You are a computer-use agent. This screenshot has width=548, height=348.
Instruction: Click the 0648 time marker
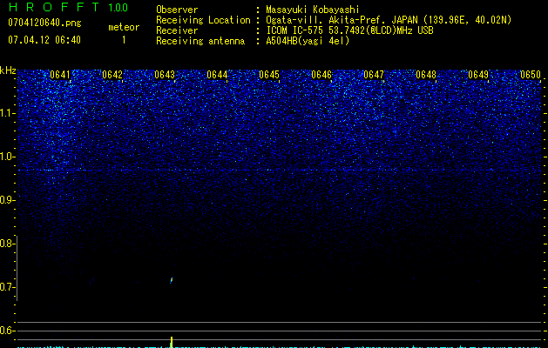point(426,75)
